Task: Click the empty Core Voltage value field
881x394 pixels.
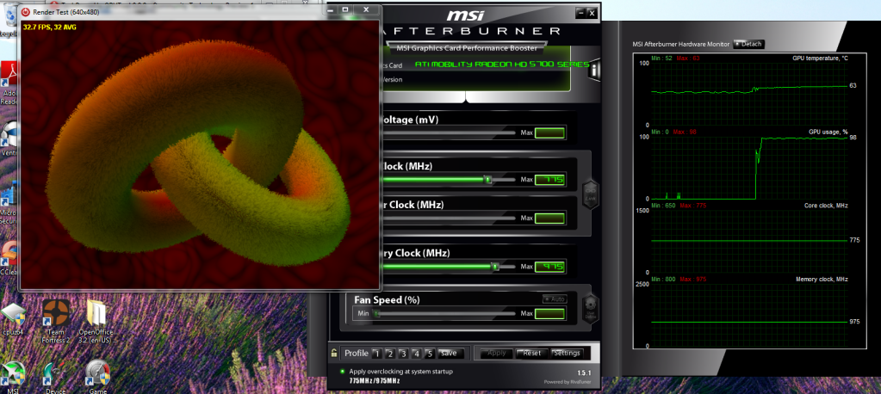Action: [549, 133]
